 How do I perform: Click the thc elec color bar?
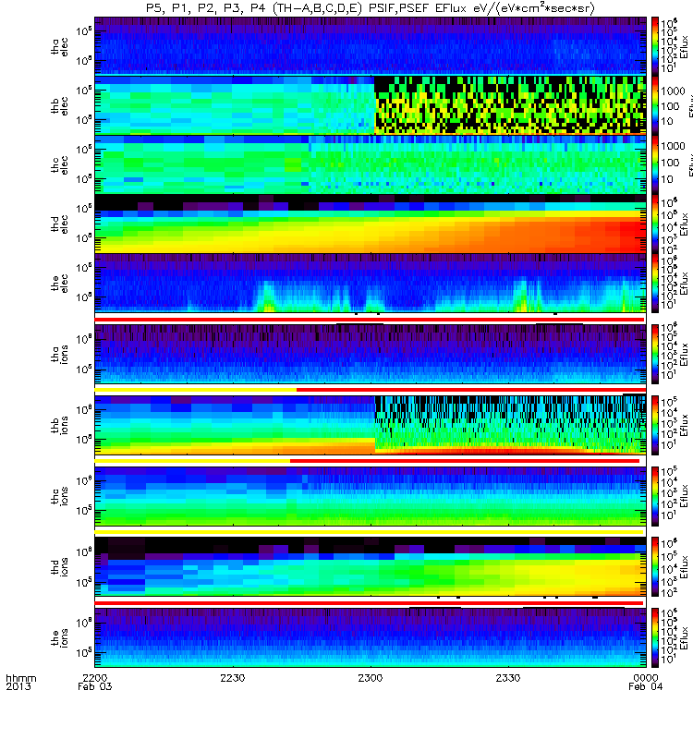click(x=655, y=164)
